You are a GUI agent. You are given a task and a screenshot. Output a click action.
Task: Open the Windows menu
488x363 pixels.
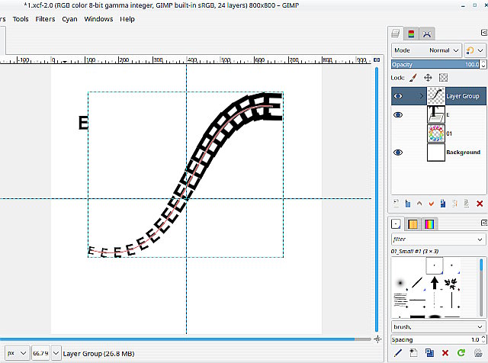tap(98, 19)
